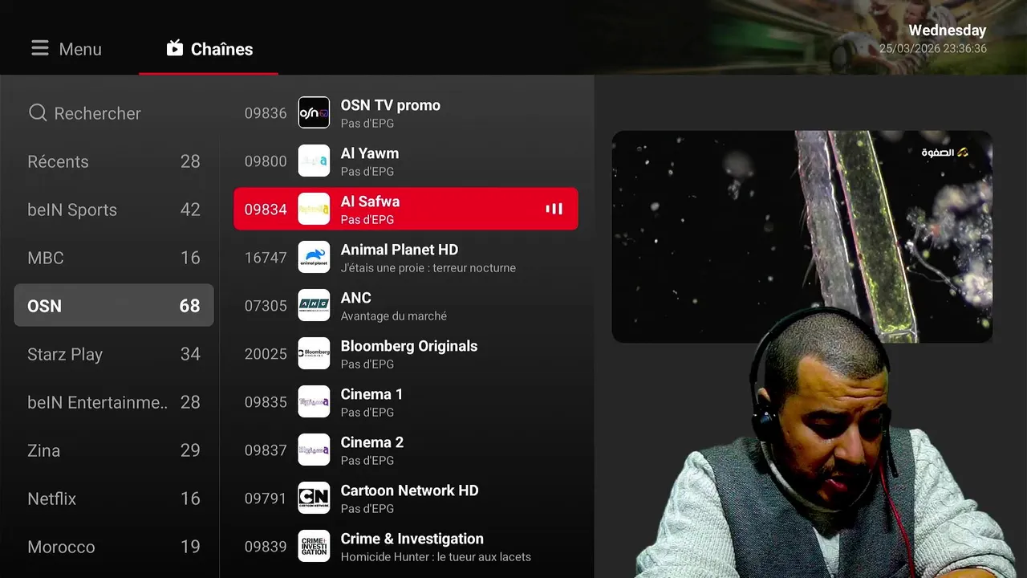Select the beIN Sports category
Viewport: 1027px width, 578px height.
(x=114, y=210)
